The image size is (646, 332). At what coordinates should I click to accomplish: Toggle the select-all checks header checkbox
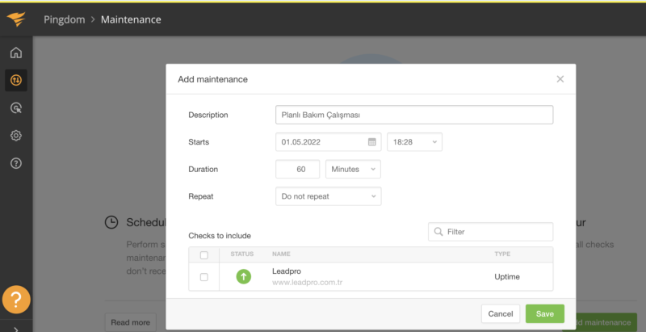click(203, 254)
